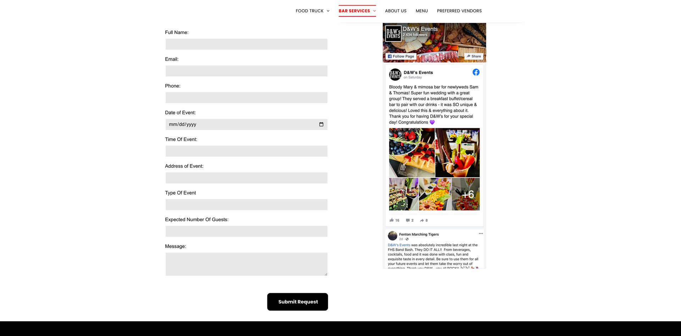
Task: Click the like thumbs-up icon on the post
Action: (392, 220)
